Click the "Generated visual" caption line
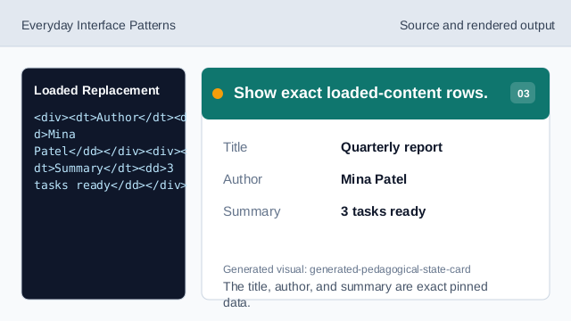This screenshot has width=571, height=321. point(347,269)
